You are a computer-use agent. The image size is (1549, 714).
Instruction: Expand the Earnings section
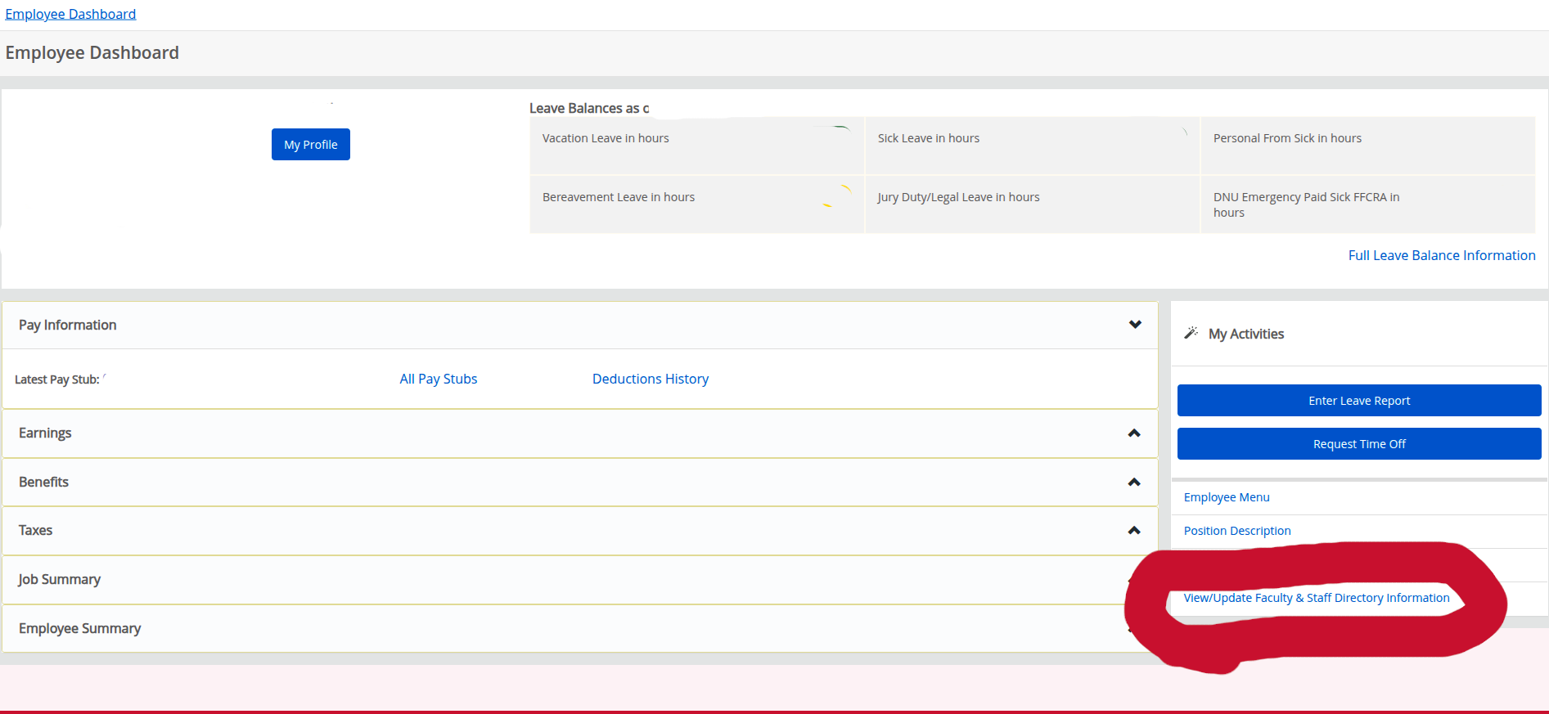(x=1133, y=433)
